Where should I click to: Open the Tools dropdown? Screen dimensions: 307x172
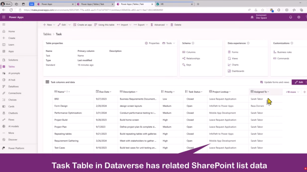(x=168, y=43)
